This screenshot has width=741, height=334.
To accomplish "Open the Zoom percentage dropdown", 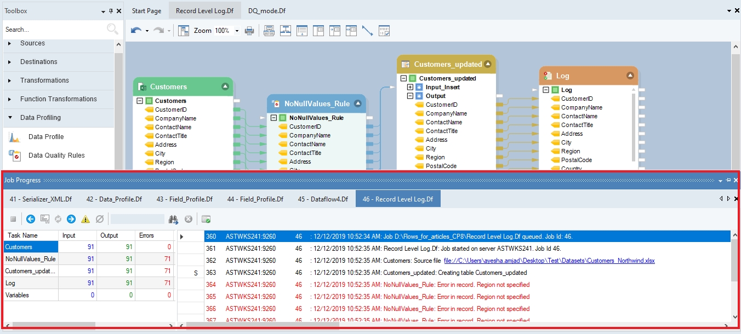I will (x=237, y=31).
